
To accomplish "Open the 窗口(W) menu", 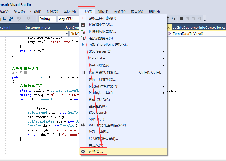I will click(137, 11).
